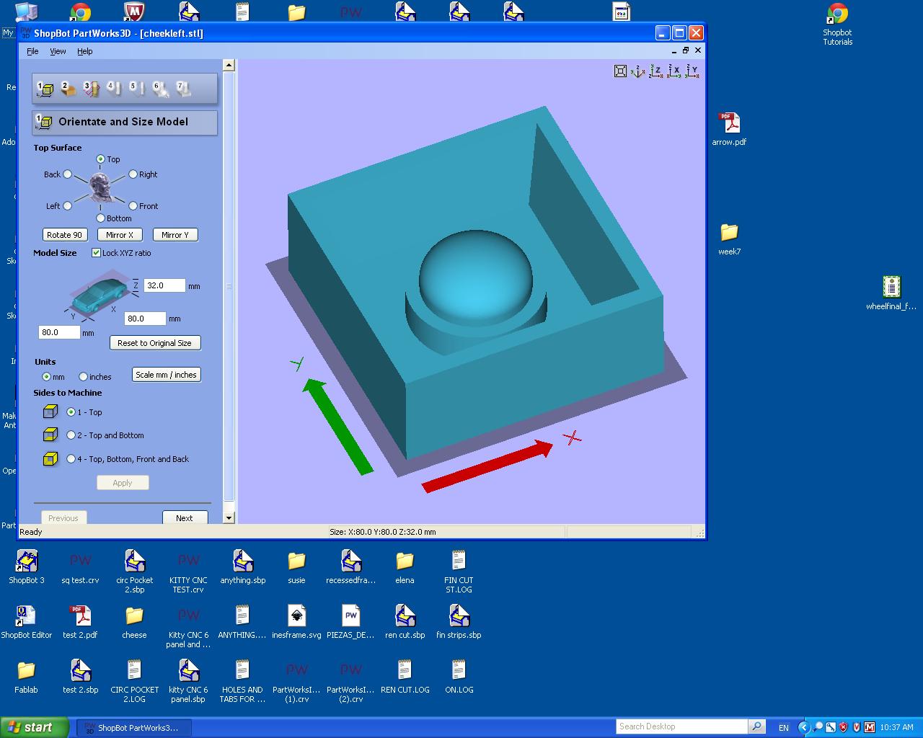923x738 pixels.
Task: View model down the X axis
Action: click(674, 71)
